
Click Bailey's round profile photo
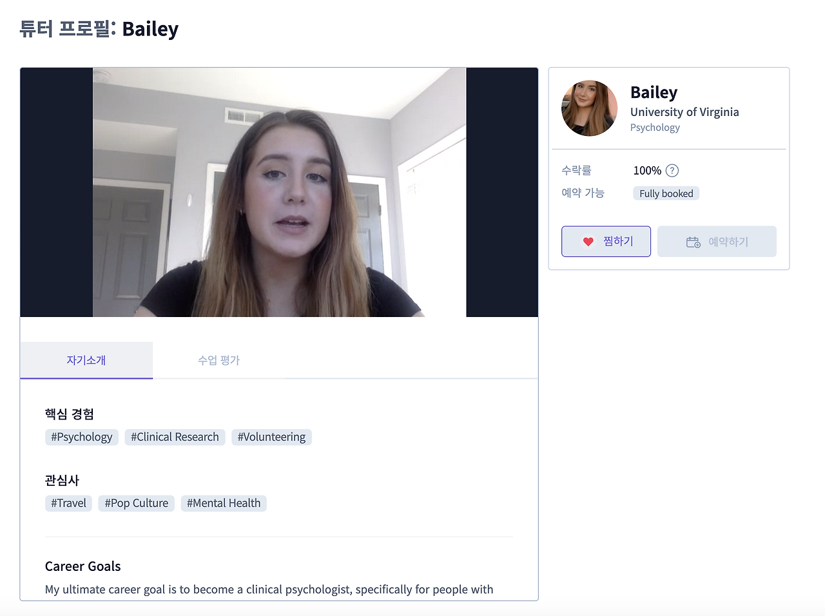point(589,108)
